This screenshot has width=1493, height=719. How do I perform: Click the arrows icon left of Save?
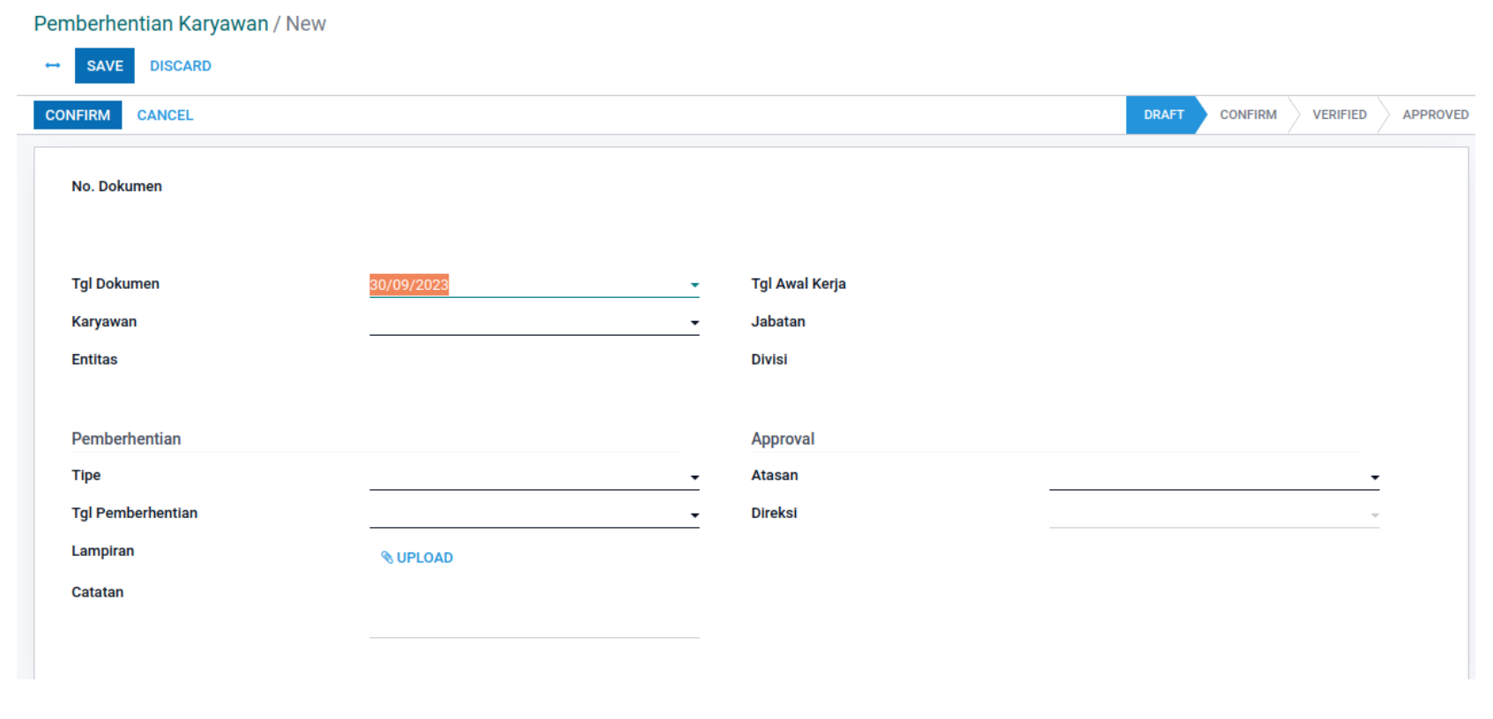click(53, 66)
